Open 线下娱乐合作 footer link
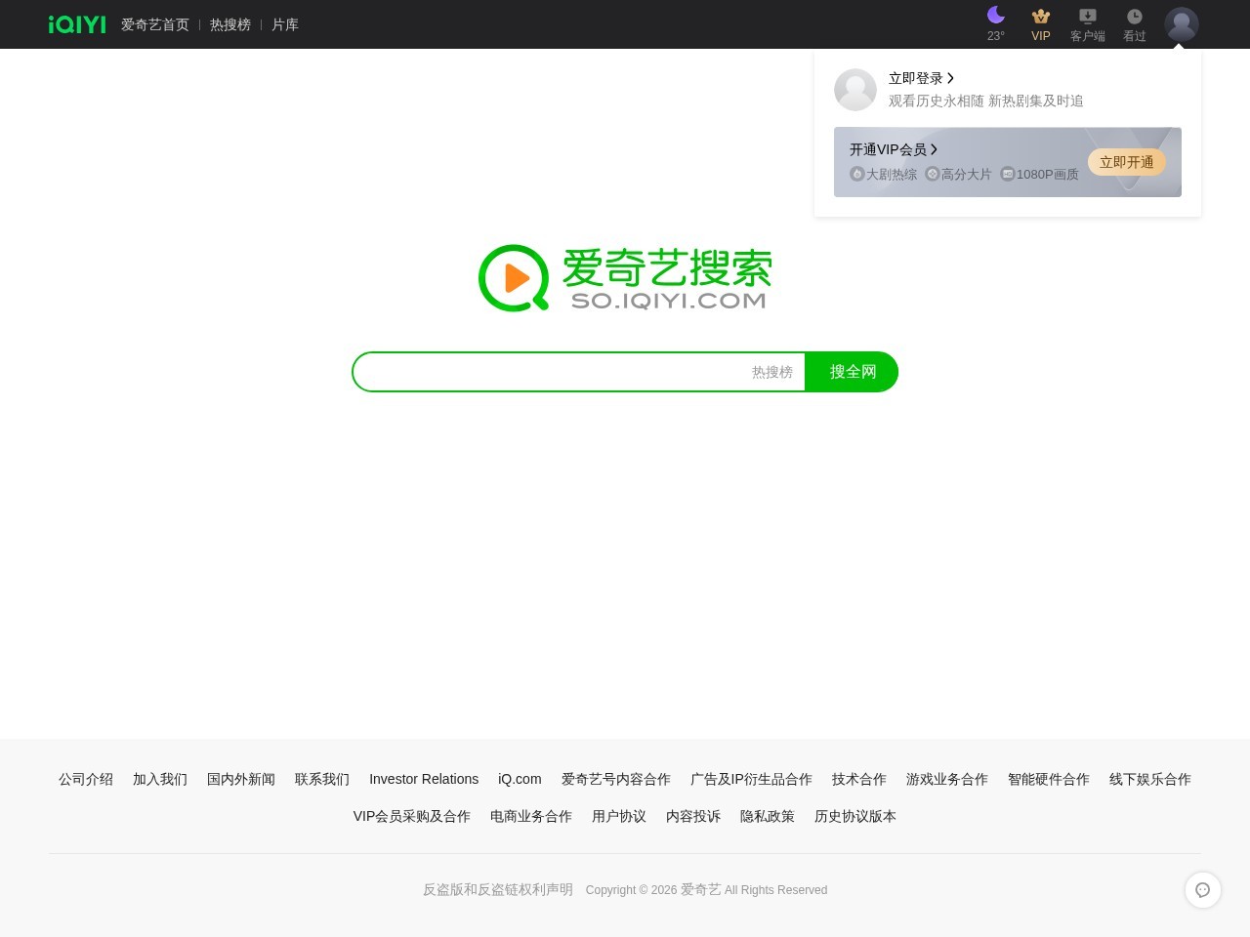Image resolution: width=1250 pixels, height=937 pixels. click(1150, 779)
